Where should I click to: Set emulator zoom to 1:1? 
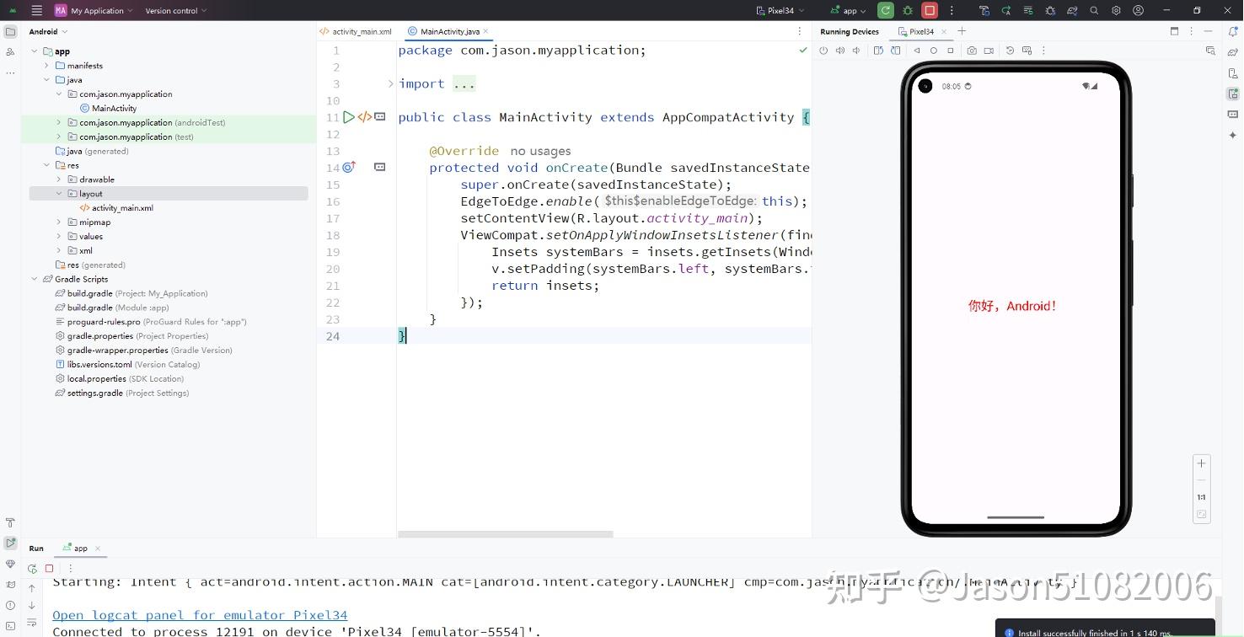point(1202,497)
